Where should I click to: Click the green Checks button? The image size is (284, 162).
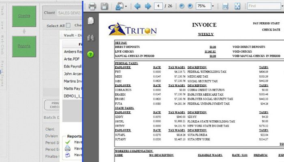[x=24, y=16]
